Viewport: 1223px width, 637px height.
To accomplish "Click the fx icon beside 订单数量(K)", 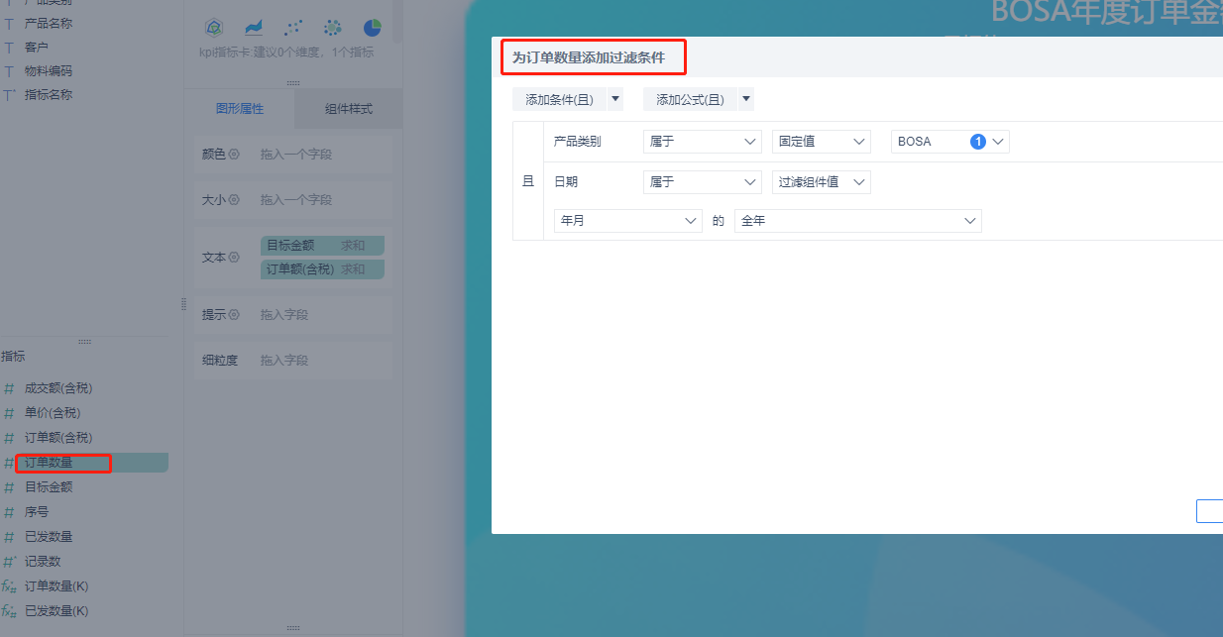I will click(9, 586).
